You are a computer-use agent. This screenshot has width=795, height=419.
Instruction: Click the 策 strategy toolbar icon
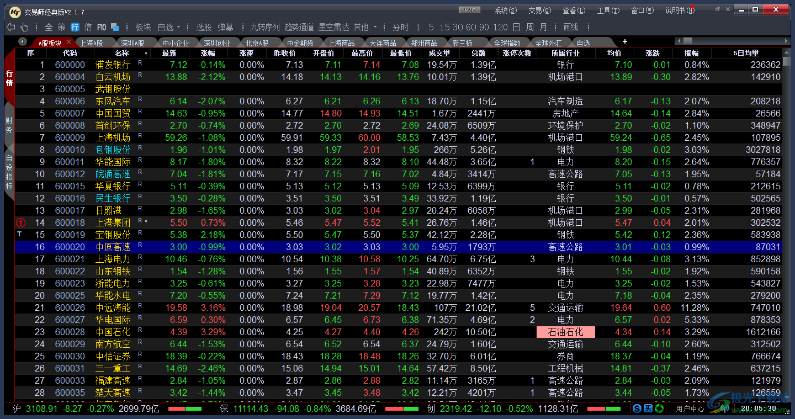tap(61, 27)
